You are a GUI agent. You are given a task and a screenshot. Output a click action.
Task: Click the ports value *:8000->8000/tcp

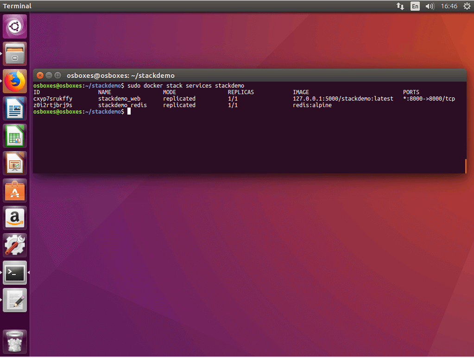(x=429, y=99)
